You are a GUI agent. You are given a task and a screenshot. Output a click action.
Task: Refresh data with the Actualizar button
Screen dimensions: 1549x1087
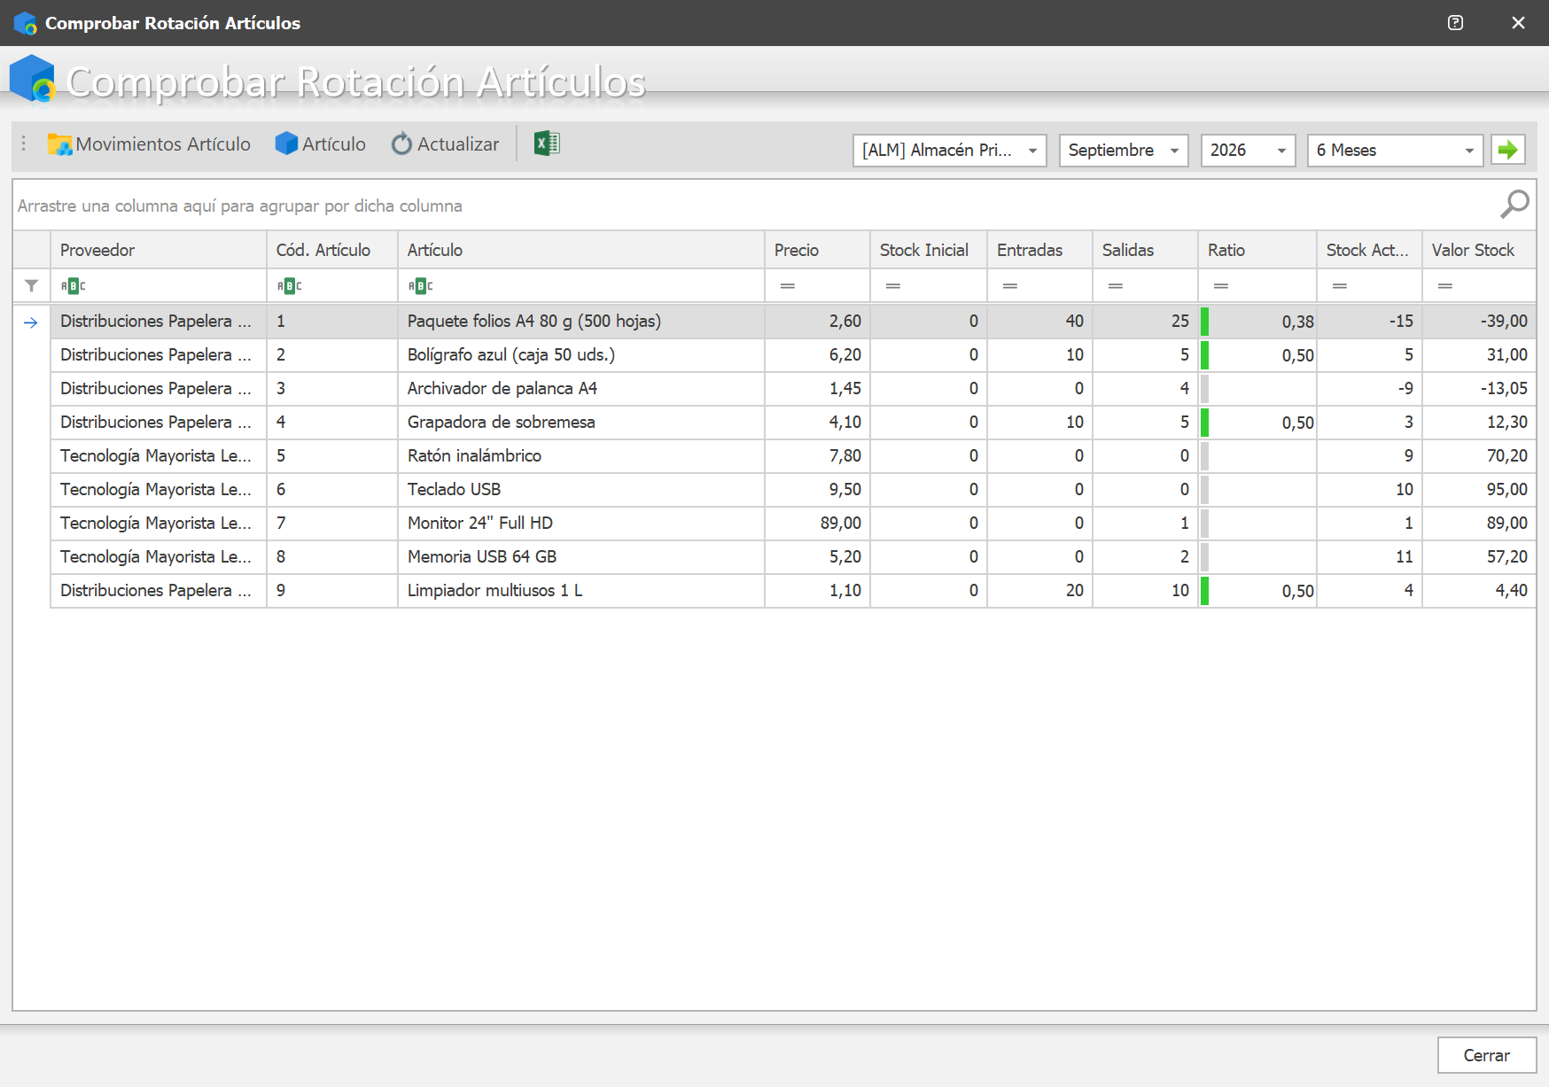(445, 144)
